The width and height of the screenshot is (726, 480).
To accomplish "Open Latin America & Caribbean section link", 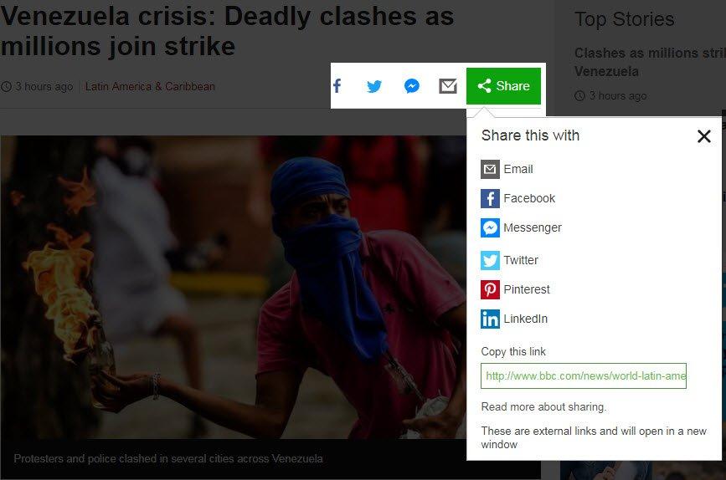I will pos(150,86).
